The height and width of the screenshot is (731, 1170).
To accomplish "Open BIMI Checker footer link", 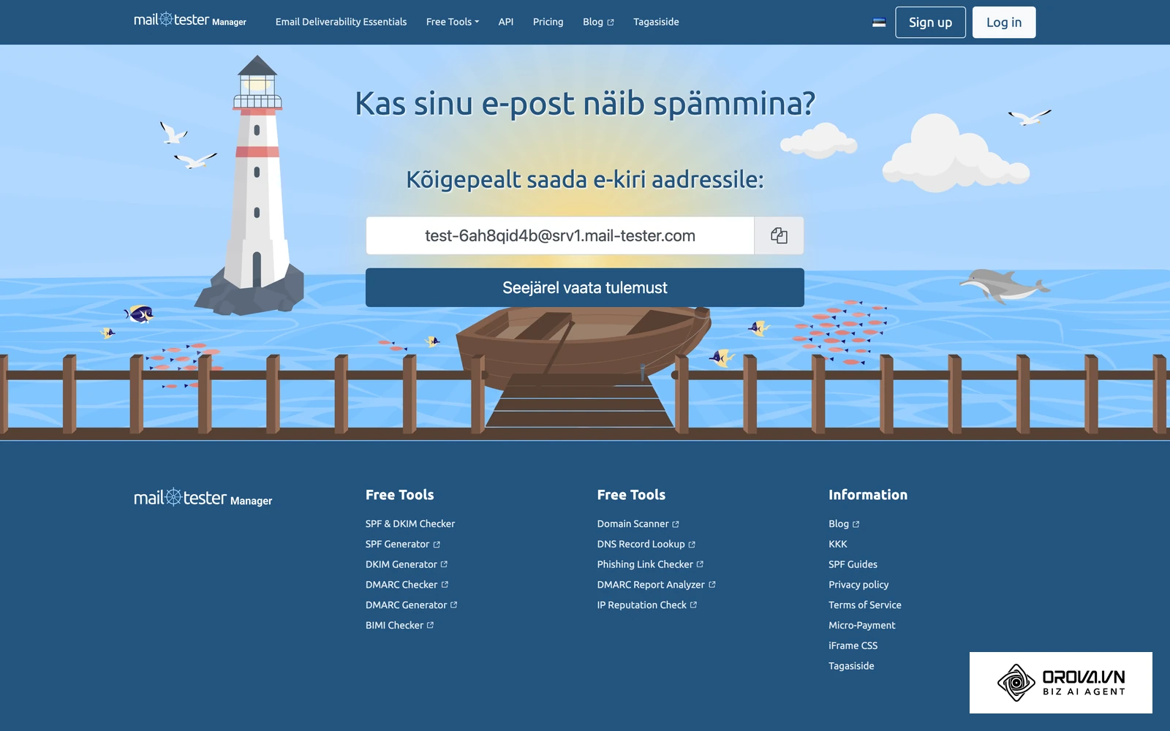I will click(x=400, y=625).
